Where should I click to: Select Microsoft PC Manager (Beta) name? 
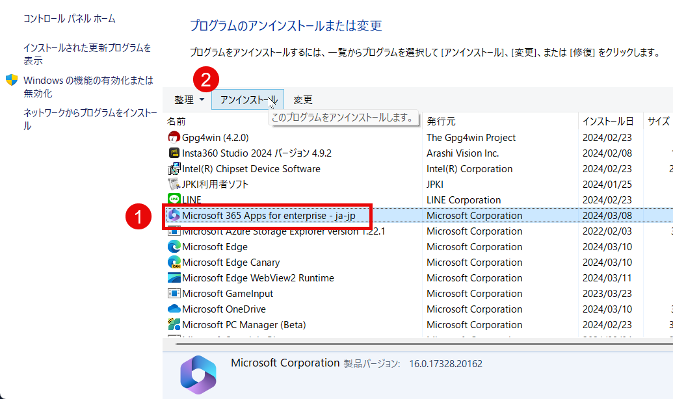tap(244, 325)
